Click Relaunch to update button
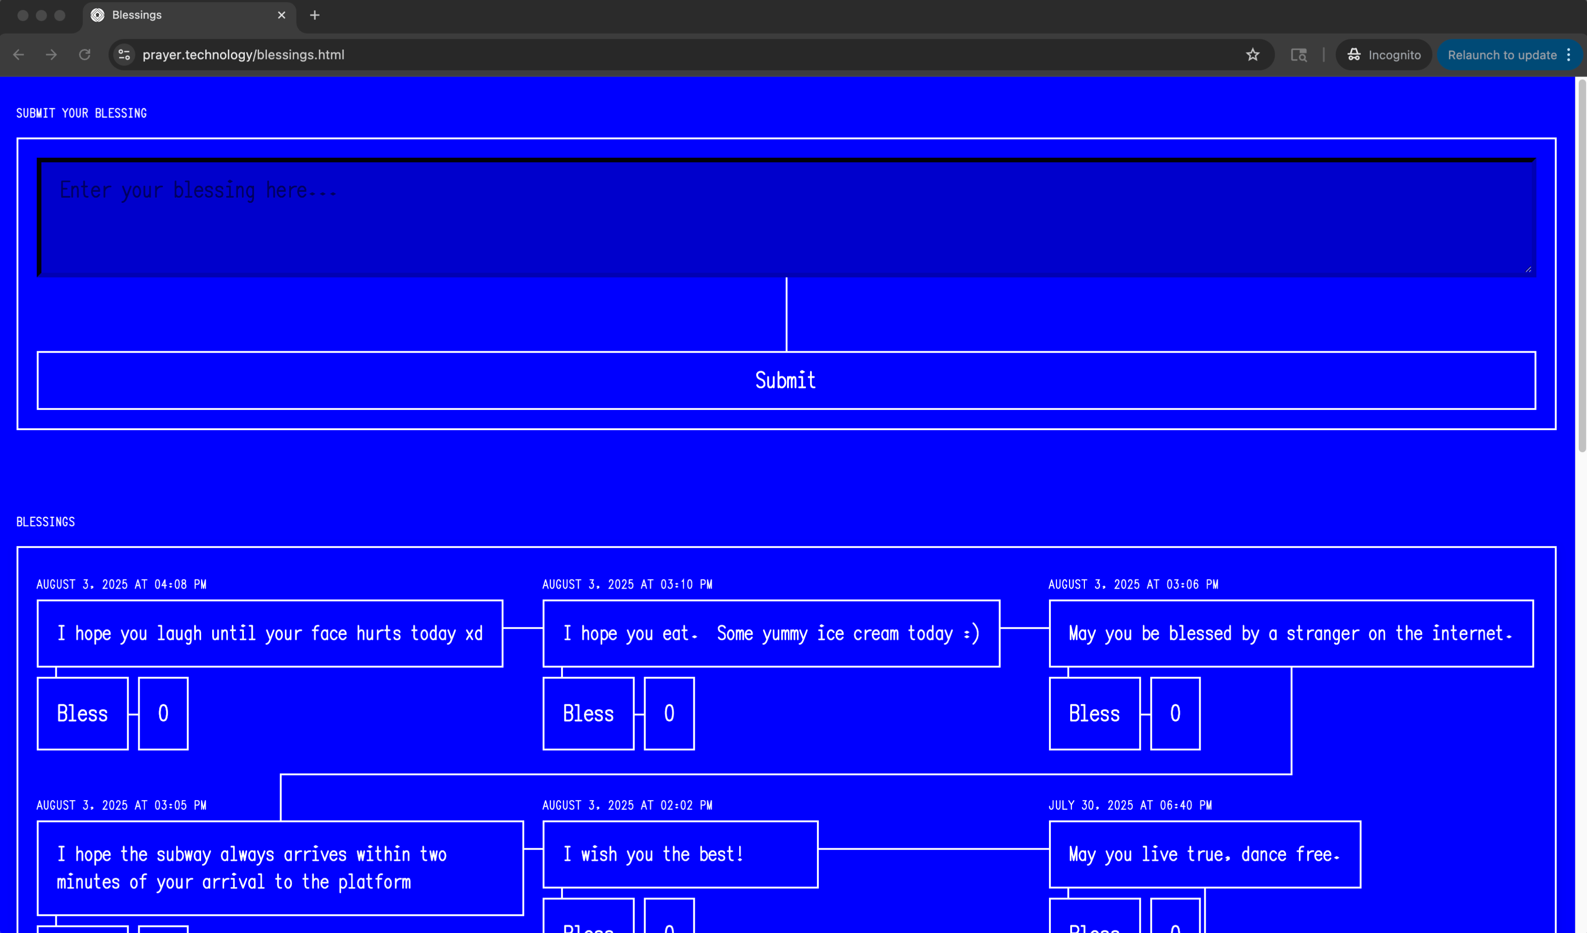Viewport: 1587px width, 933px height. (x=1501, y=55)
